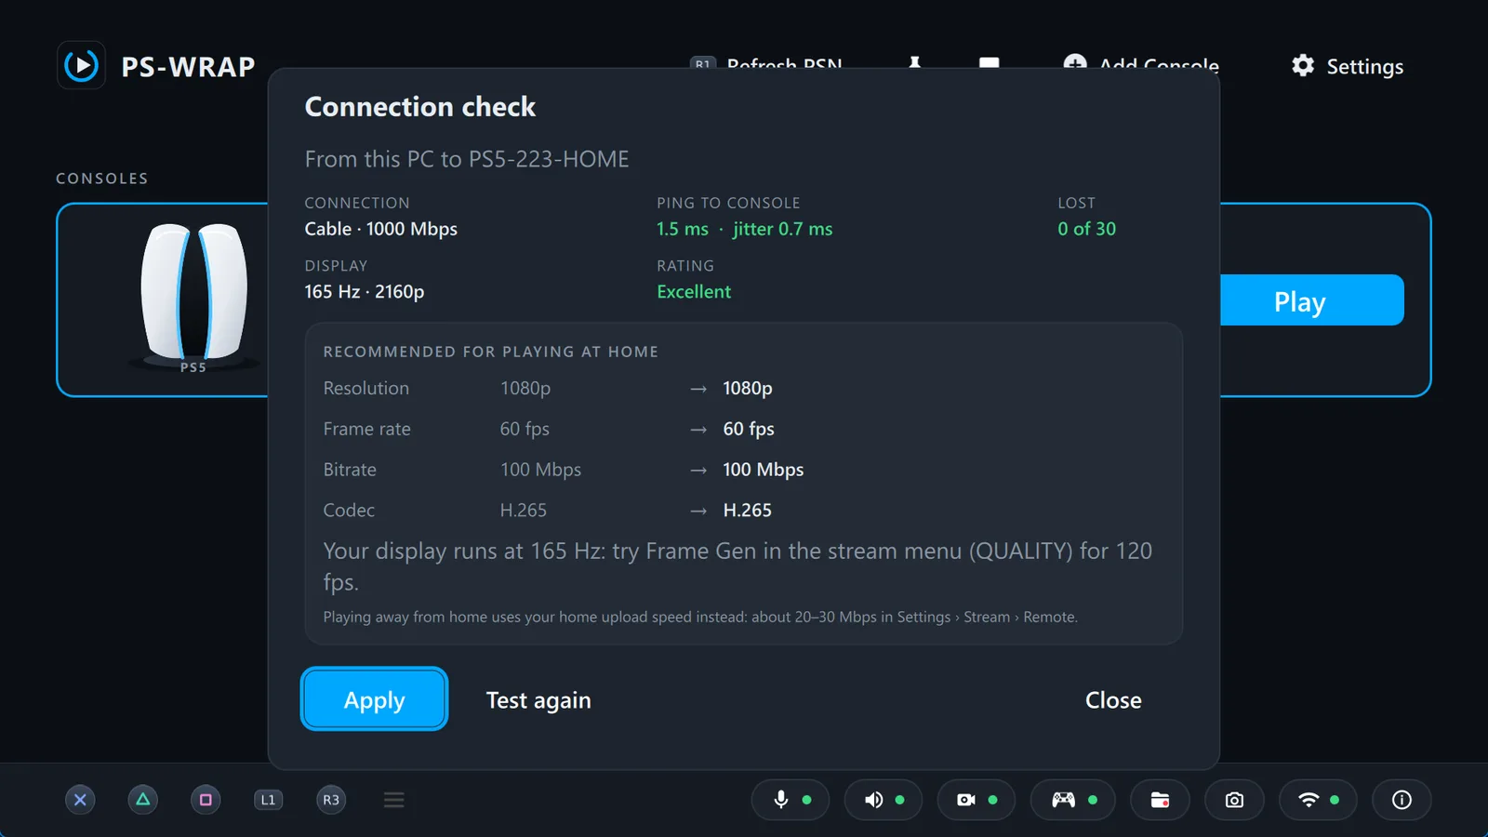Toggle the speaker audio button
The image size is (1488, 837).
pyautogui.click(x=883, y=800)
